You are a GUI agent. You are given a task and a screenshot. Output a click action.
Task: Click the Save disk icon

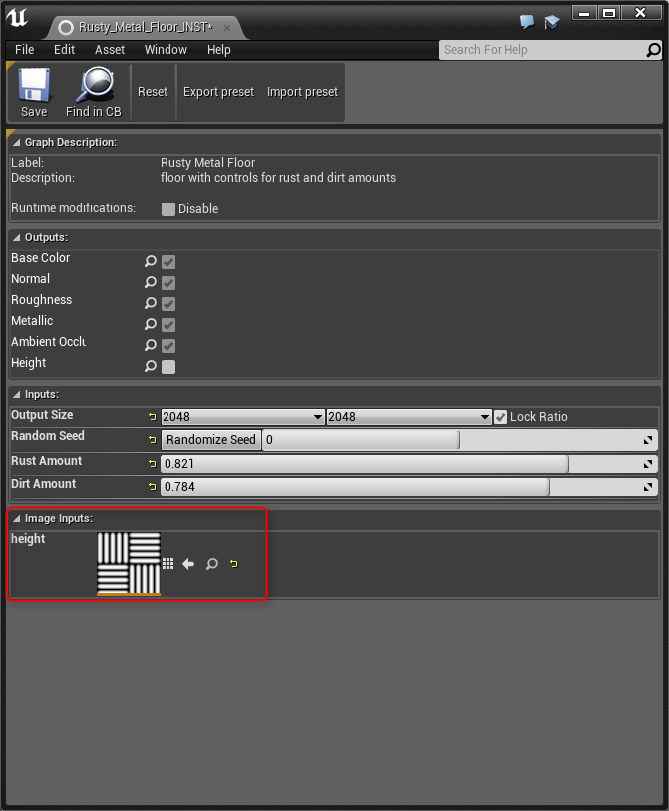pos(34,86)
